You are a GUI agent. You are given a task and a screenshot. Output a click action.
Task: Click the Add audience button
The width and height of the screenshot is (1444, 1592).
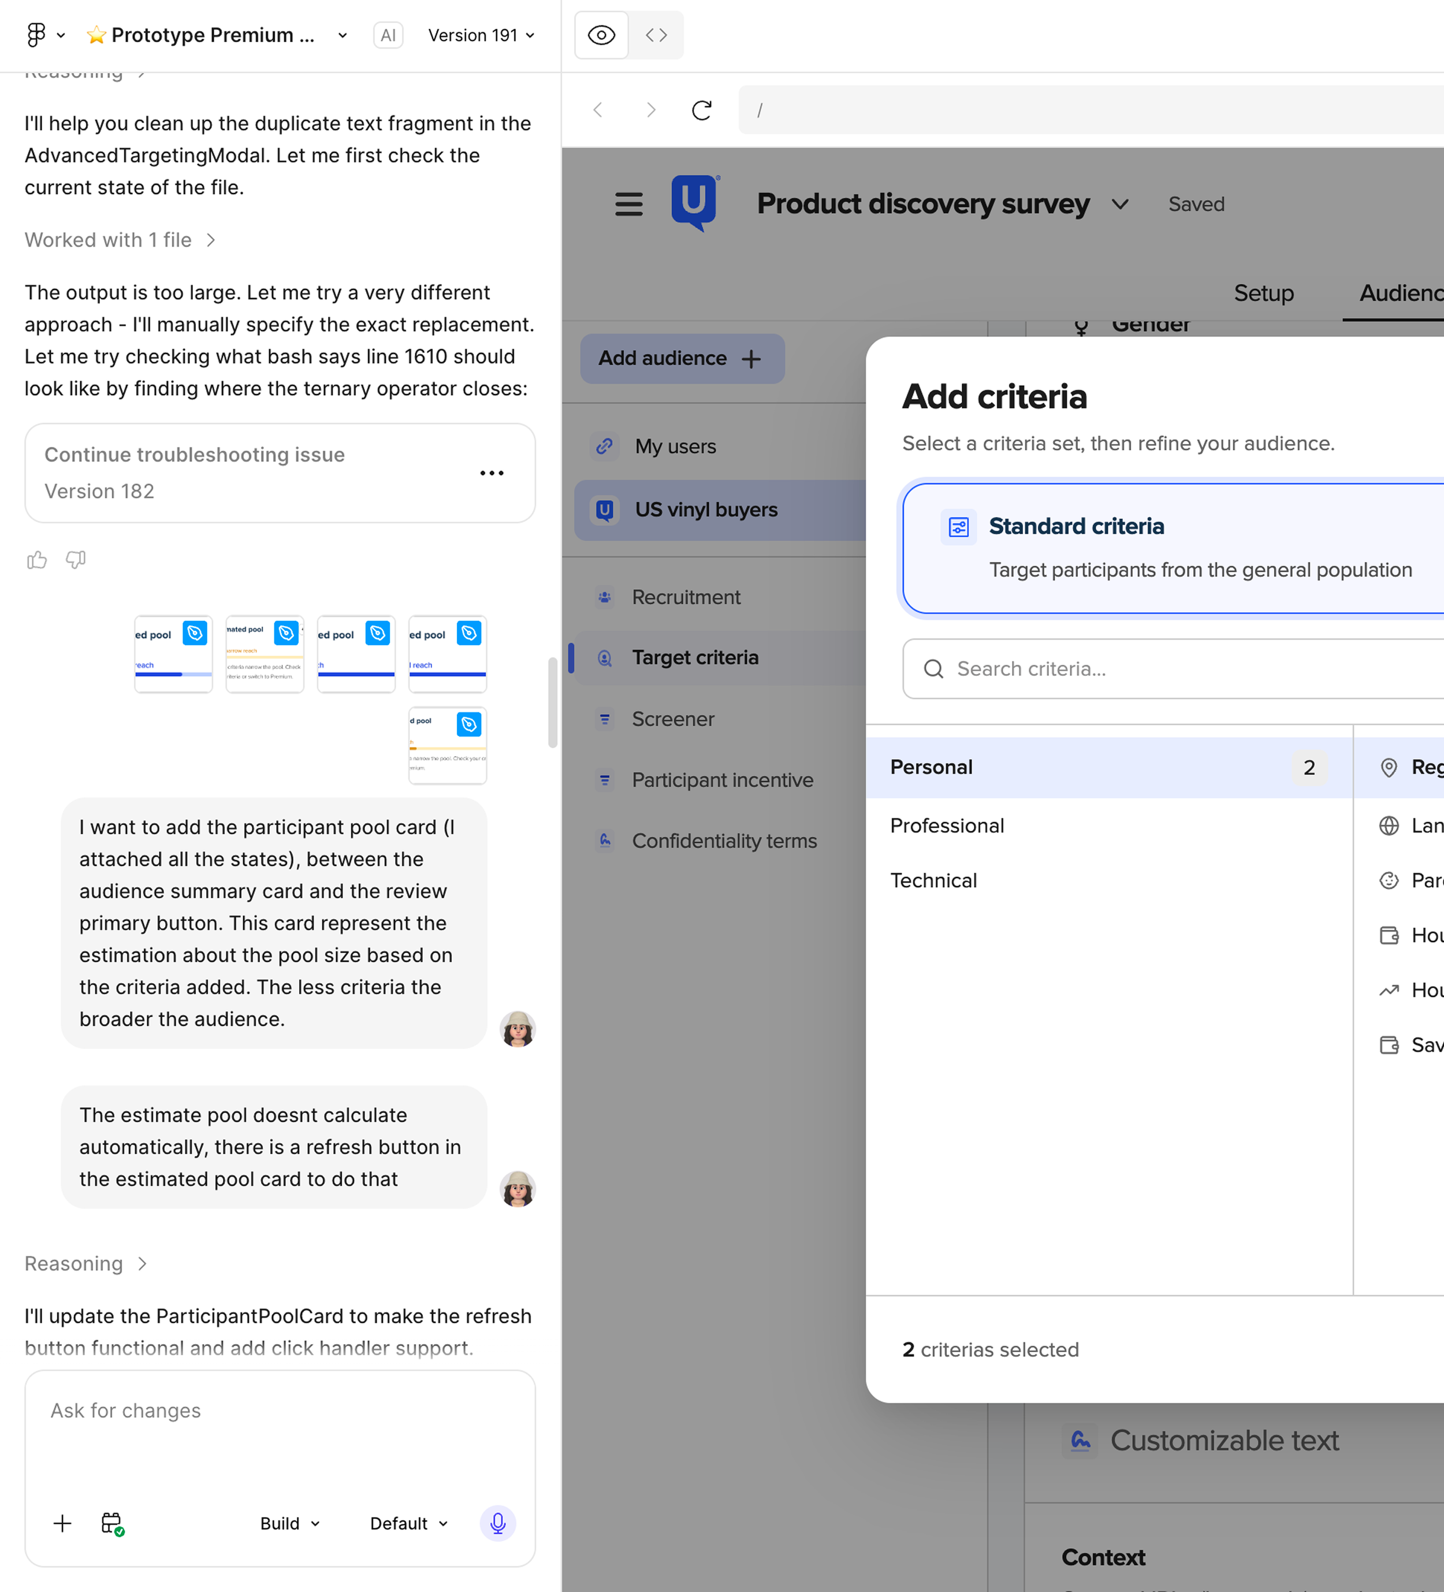pyautogui.click(x=682, y=359)
